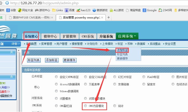188x112 pixels.
Task: Open the 游戏中心 gamepad bookmark
Action: 37,10
